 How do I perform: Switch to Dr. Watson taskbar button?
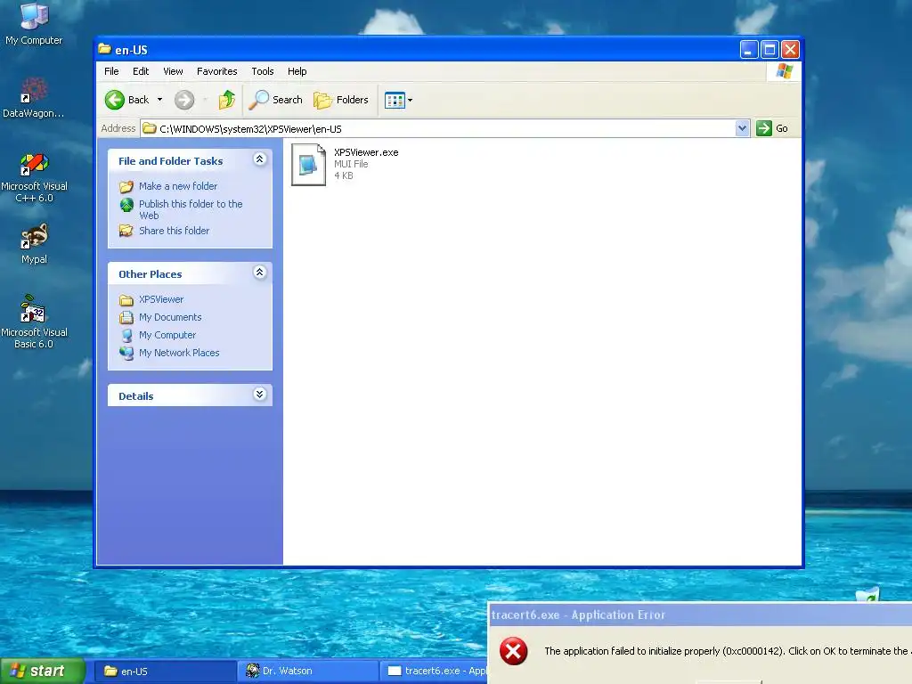click(x=307, y=672)
